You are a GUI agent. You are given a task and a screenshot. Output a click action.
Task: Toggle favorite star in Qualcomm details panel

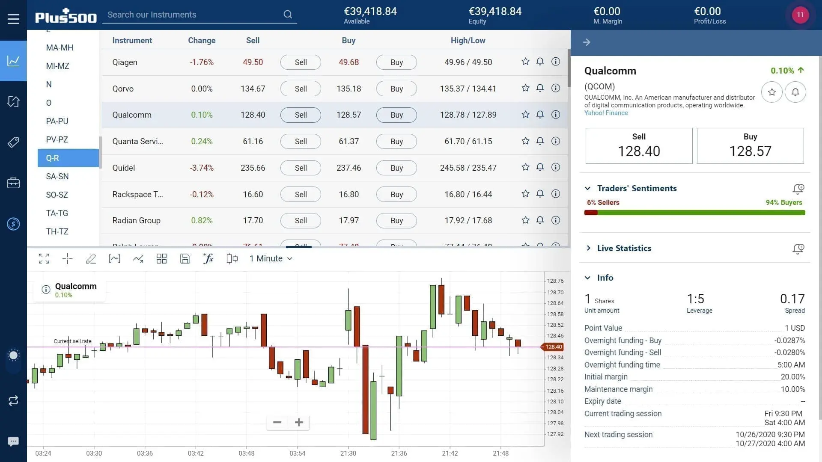pos(772,92)
